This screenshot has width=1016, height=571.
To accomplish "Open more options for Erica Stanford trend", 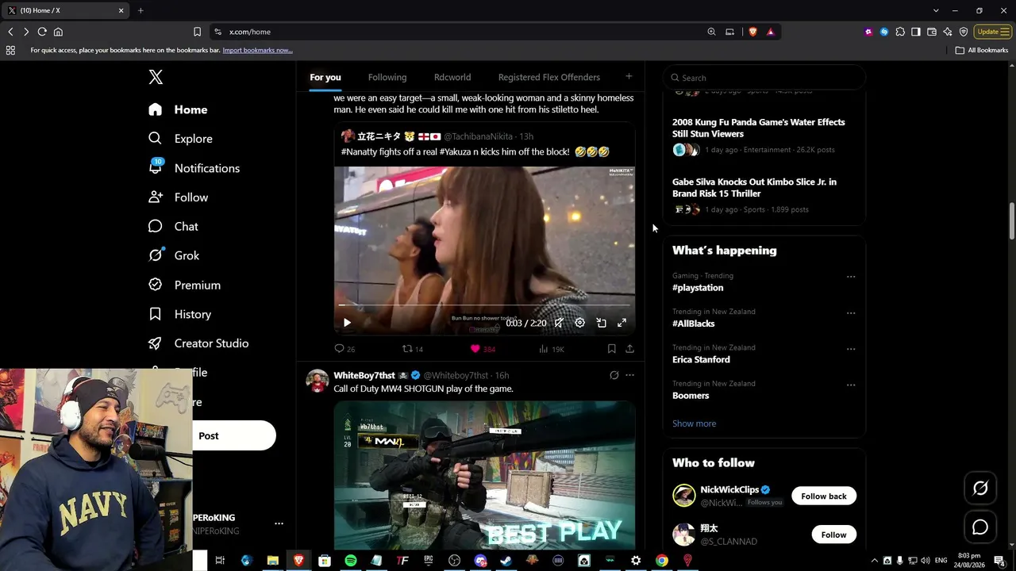I will click(851, 349).
